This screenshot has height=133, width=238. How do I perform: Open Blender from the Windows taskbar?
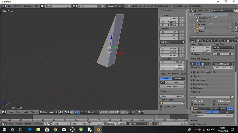point(98,130)
